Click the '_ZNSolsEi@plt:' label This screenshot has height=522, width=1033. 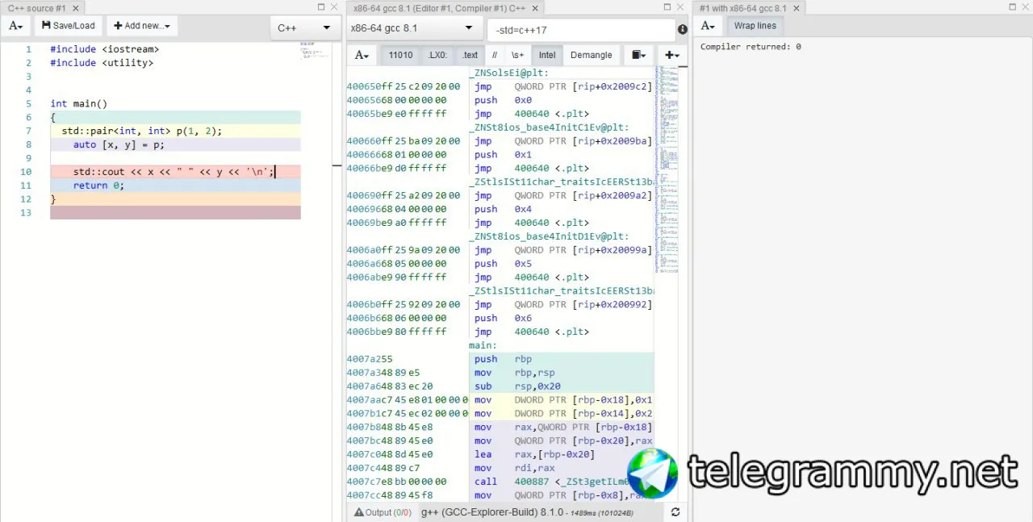(x=508, y=73)
